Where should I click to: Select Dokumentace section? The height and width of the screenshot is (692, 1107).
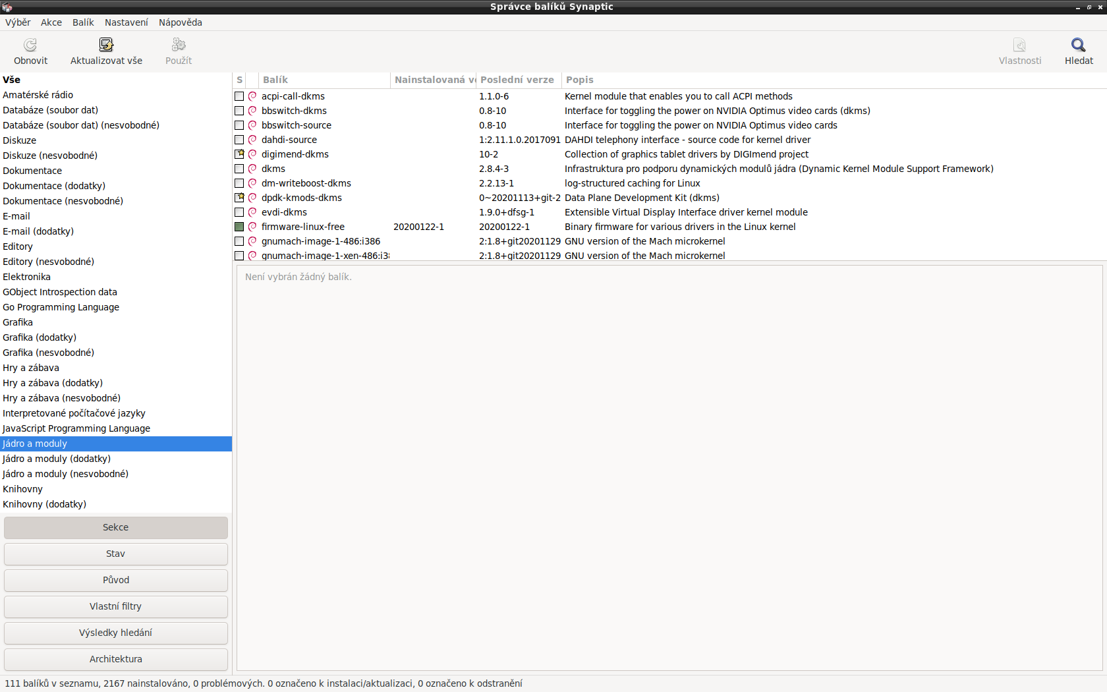pyautogui.click(x=116, y=171)
